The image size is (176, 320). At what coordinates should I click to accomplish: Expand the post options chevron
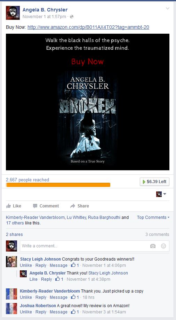pos(168,9)
